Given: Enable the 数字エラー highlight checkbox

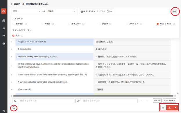Looking at the screenshot, I should click(69, 24).
